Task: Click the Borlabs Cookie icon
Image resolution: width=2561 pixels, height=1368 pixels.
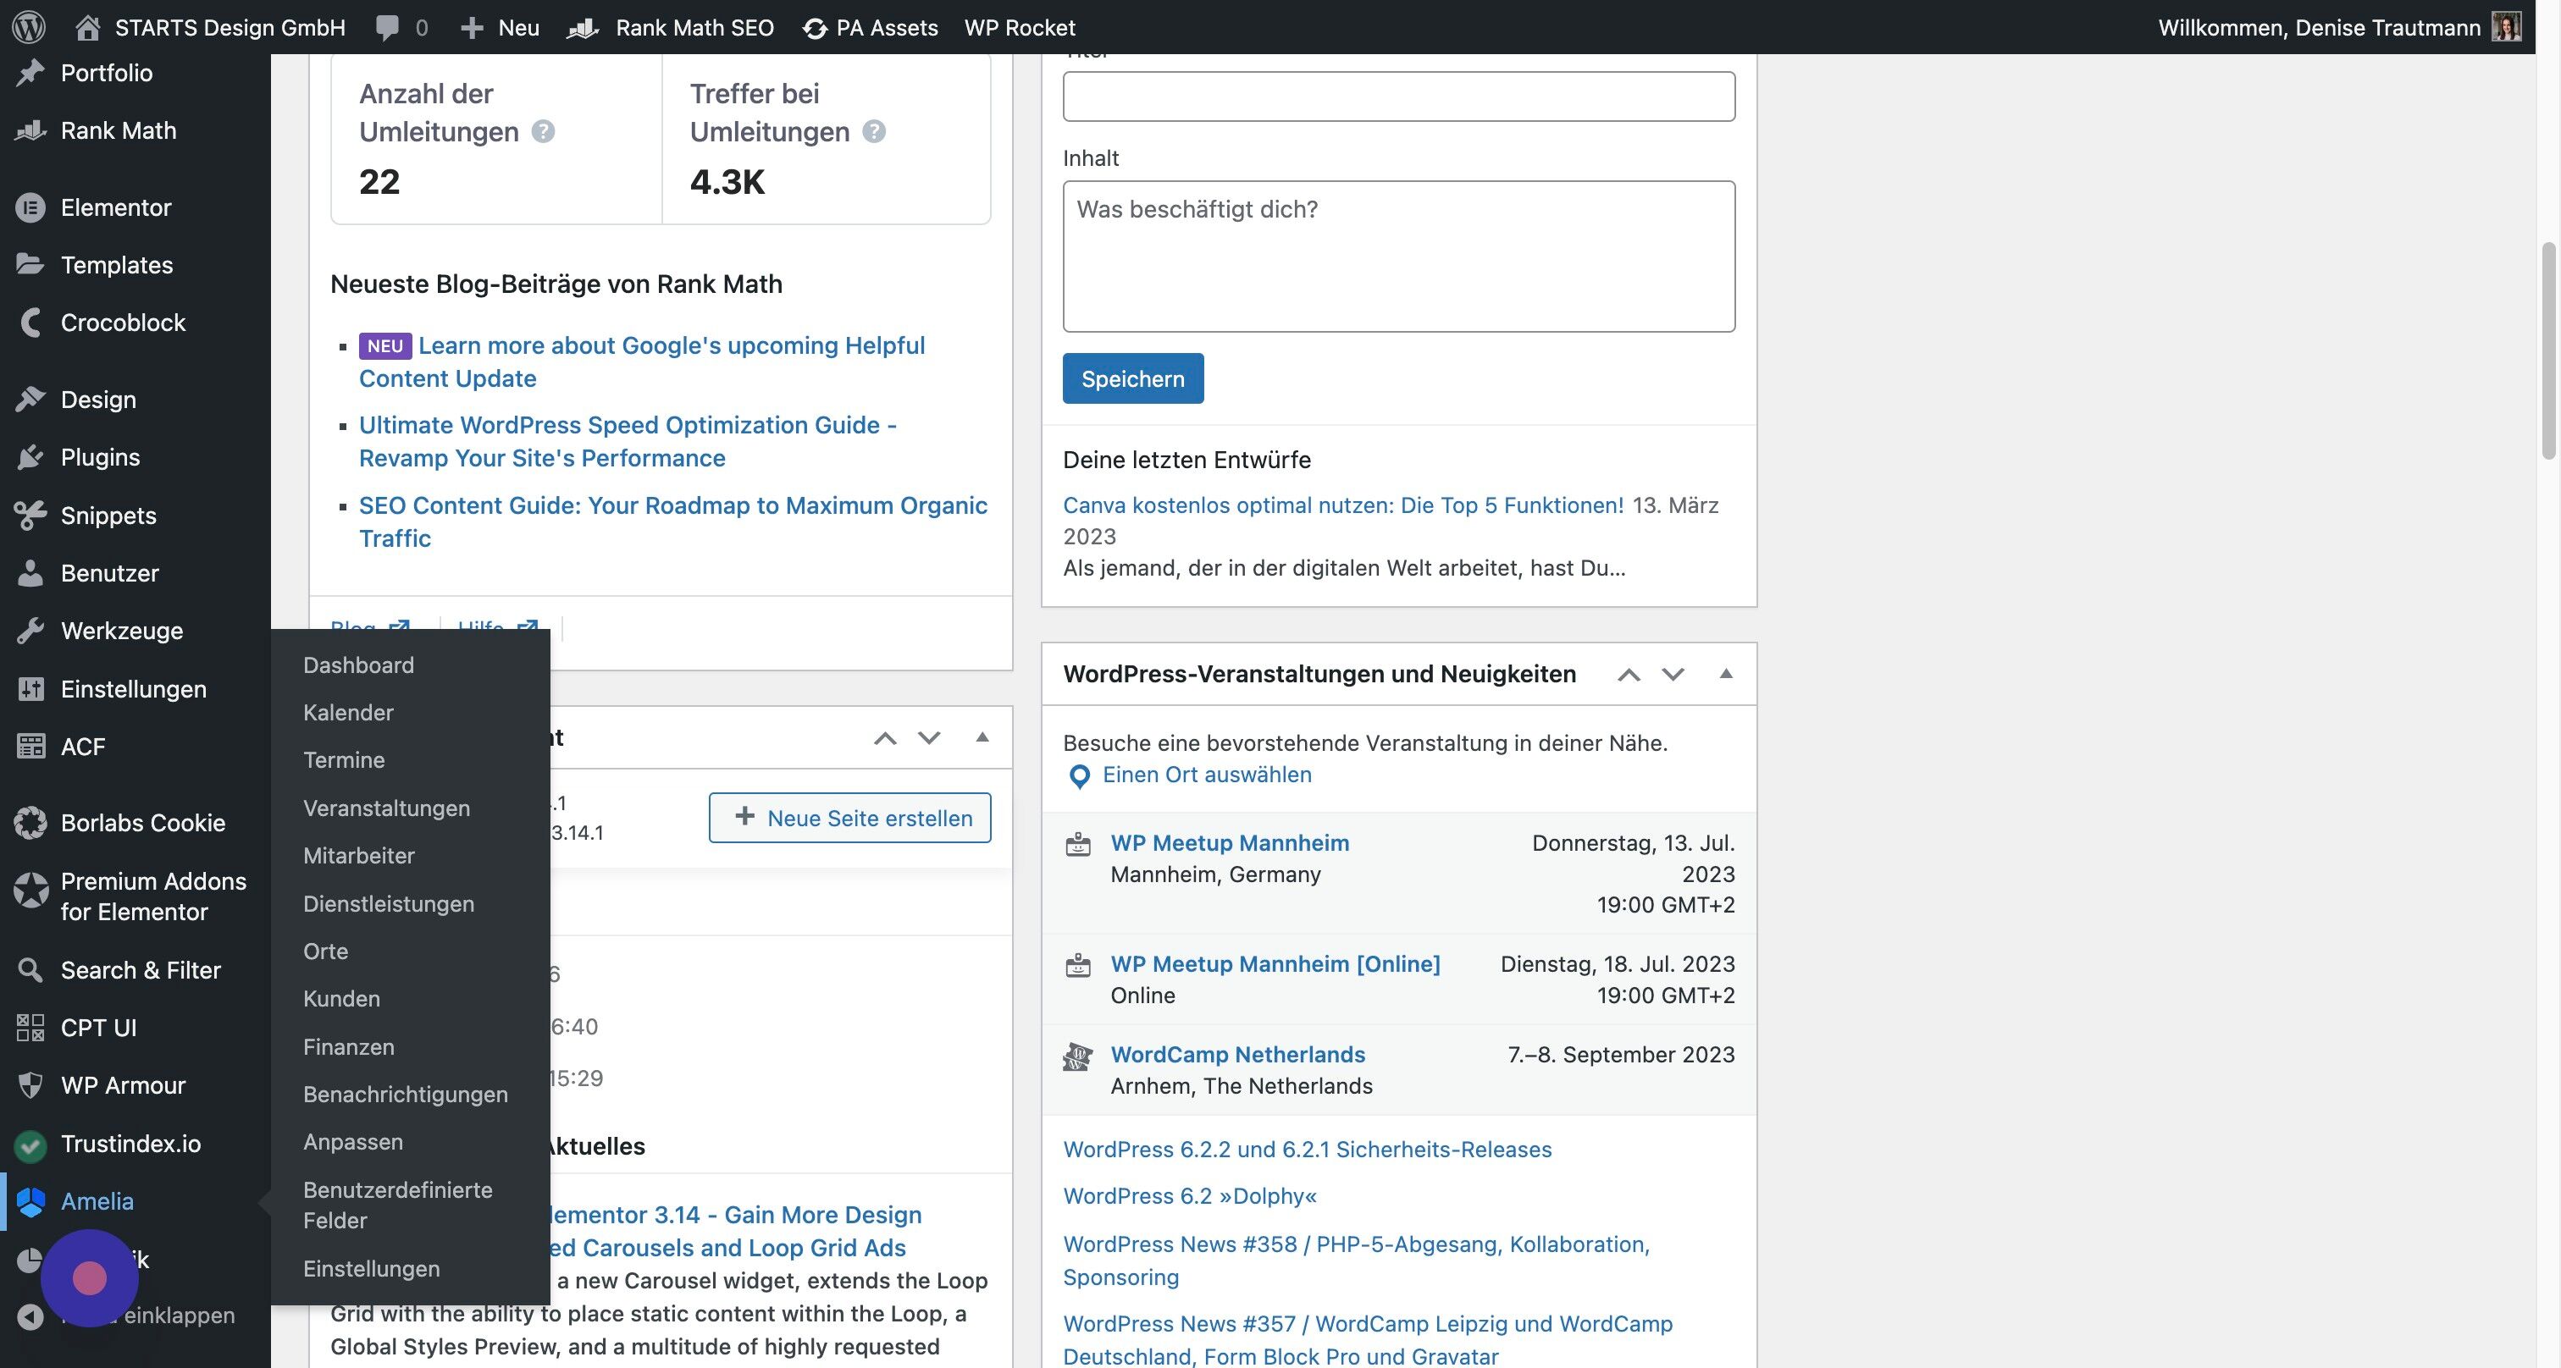Action: pyautogui.click(x=30, y=823)
